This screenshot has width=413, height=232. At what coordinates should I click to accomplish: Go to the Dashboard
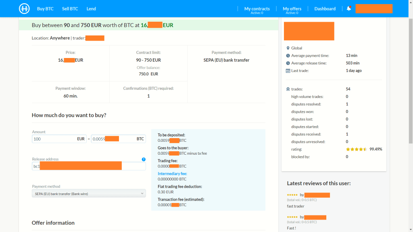pyautogui.click(x=325, y=8)
